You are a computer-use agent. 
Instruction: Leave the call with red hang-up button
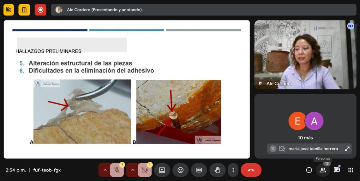(251, 170)
